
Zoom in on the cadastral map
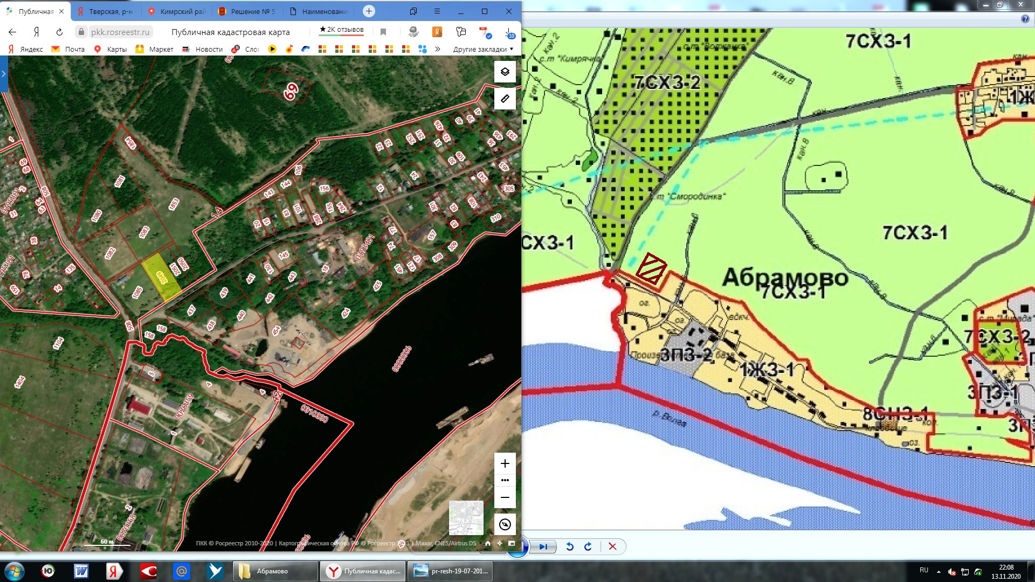[x=505, y=463]
